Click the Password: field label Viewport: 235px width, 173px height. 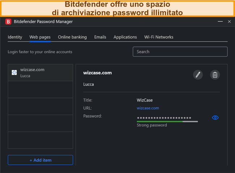tap(93, 116)
